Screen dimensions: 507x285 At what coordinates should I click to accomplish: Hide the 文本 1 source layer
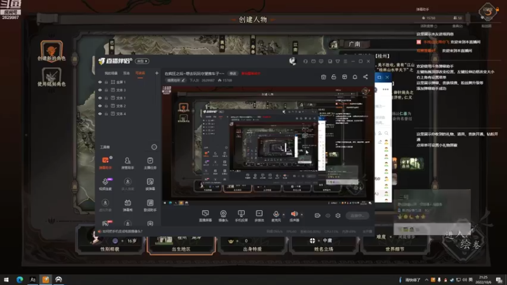coord(100,98)
